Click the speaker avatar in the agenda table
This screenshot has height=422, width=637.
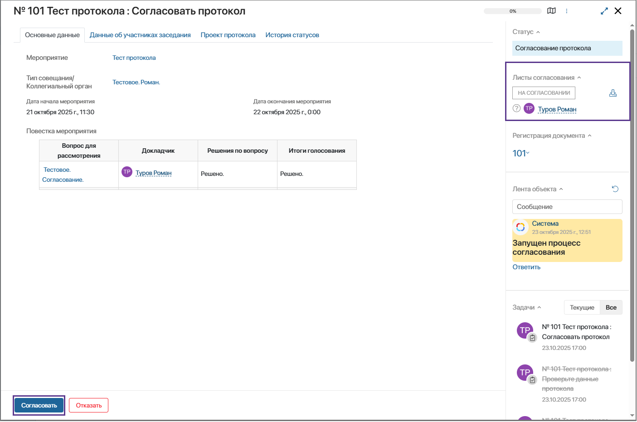(127, 172)
